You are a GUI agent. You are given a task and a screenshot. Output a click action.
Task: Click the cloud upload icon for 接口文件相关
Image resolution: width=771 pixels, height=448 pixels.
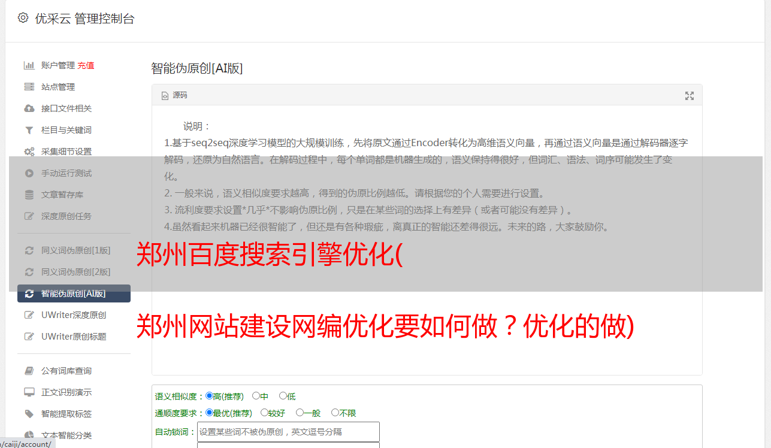point(29,108)
